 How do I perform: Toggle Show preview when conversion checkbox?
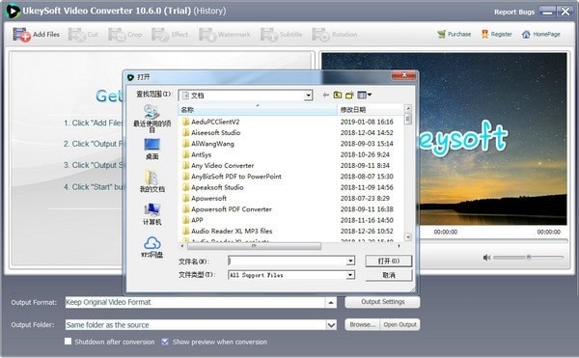(x=165, y=342)
